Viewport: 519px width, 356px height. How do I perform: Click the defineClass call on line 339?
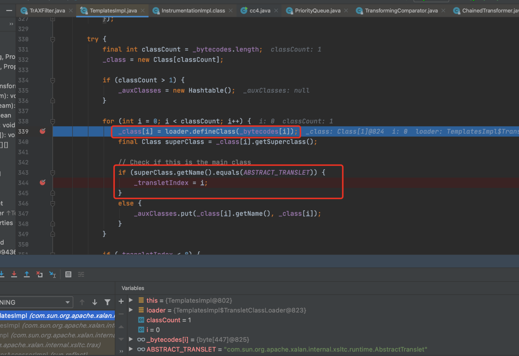214,131
